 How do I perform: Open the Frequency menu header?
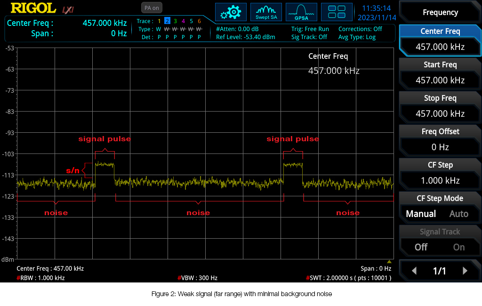(440, 12)
